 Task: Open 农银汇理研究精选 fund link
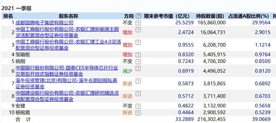(67, 96)
